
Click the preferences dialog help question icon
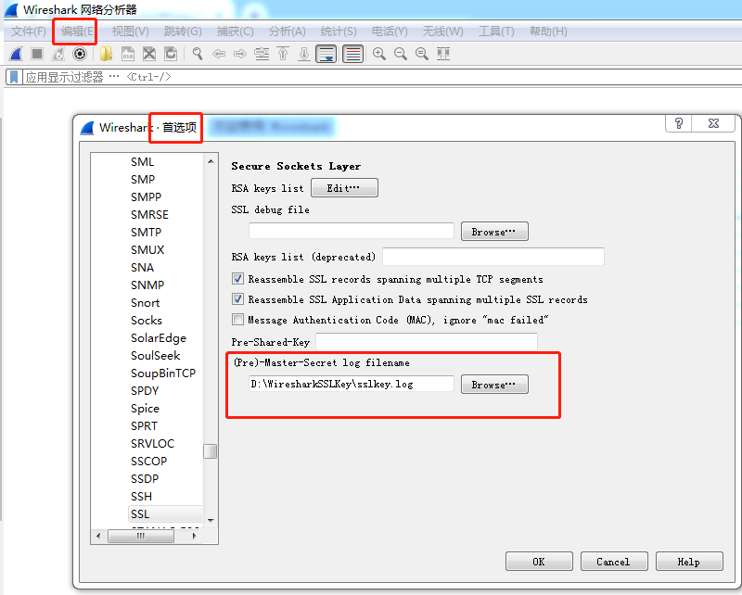pos(679,123)
